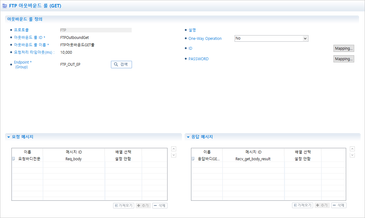The image size is (365, 218).
Task: Click the 아웃바운드 룰 이름 field value
Action: (77, 45)
